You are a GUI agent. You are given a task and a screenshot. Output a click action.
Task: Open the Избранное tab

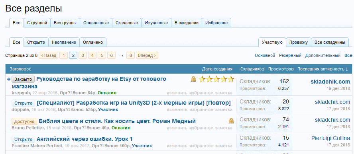click(216, 23)
